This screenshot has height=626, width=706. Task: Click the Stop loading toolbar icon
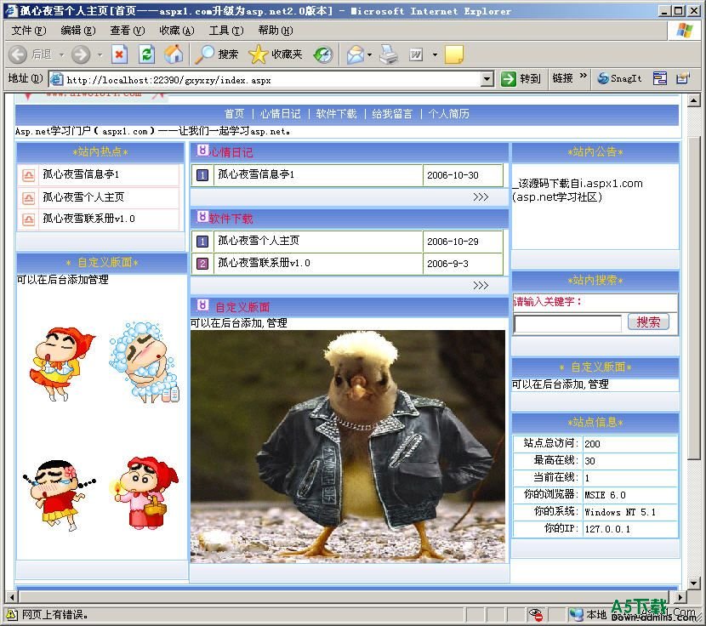pos(119,54)
